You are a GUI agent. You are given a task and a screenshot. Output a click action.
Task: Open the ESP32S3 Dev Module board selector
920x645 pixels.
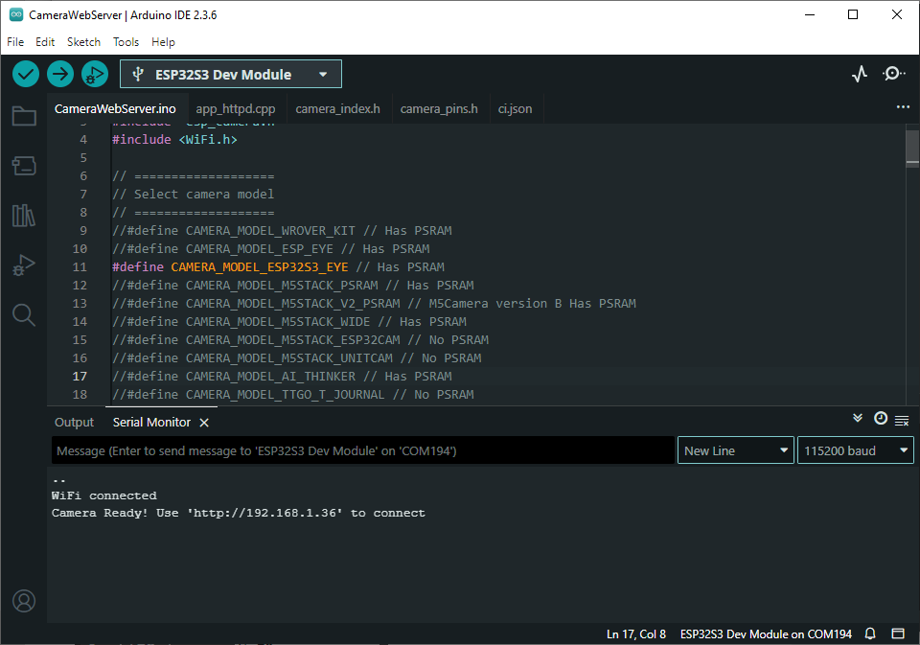[x=231, y=75]
